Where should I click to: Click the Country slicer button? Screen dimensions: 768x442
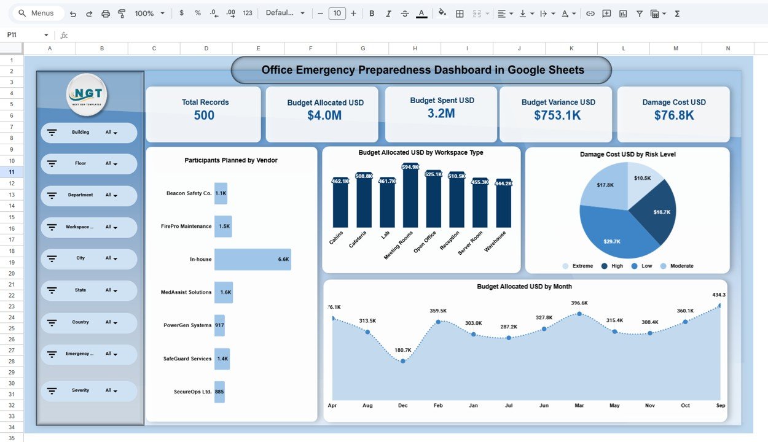pos(88,322)
